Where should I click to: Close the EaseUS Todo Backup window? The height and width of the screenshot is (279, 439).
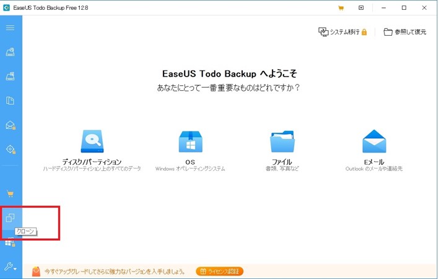(x=424, y=8)
